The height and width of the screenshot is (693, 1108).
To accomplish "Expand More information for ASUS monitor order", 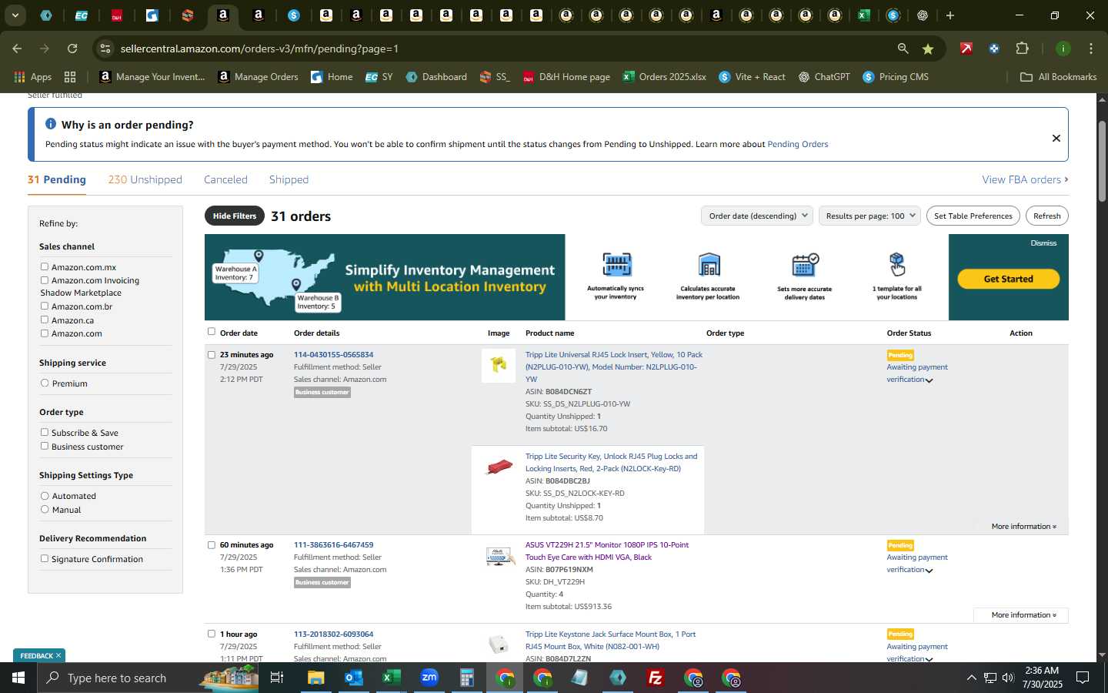I will pyautogui.click(x=1023, y=615).
